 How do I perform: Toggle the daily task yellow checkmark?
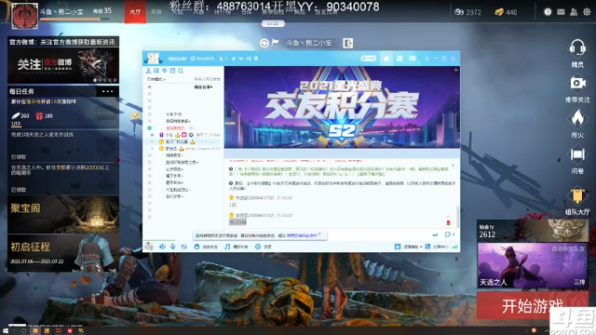coord(135,115)
